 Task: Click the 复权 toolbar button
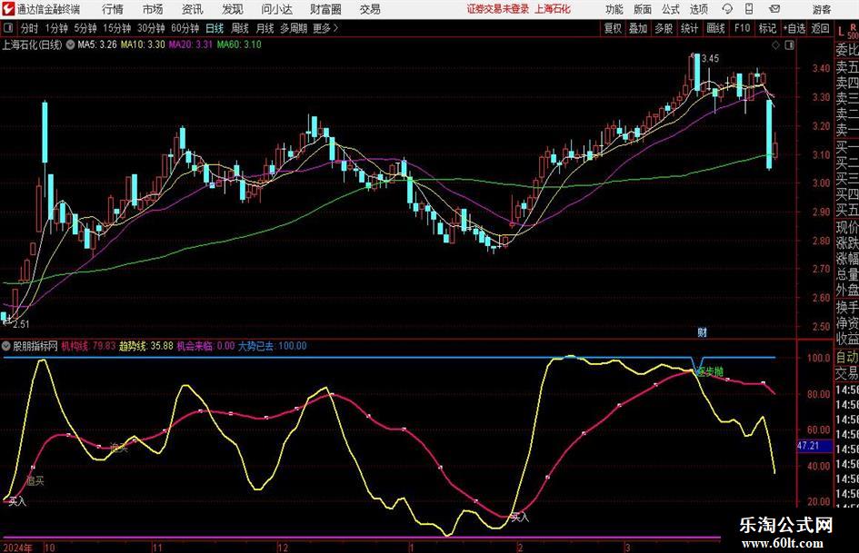click(x=613, y=28)
